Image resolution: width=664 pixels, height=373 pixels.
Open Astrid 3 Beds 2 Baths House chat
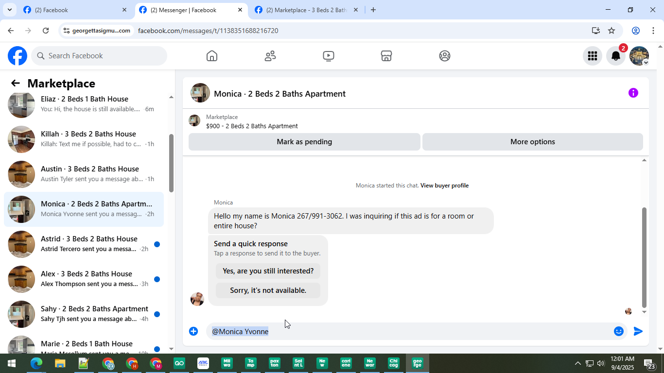84,244
